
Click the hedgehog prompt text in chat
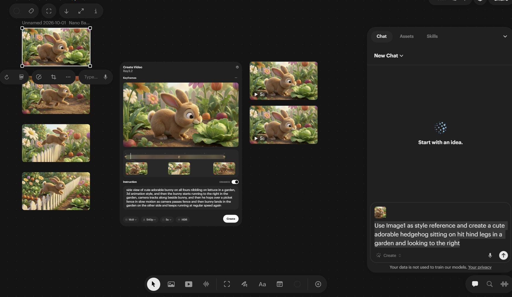(439, 234)
